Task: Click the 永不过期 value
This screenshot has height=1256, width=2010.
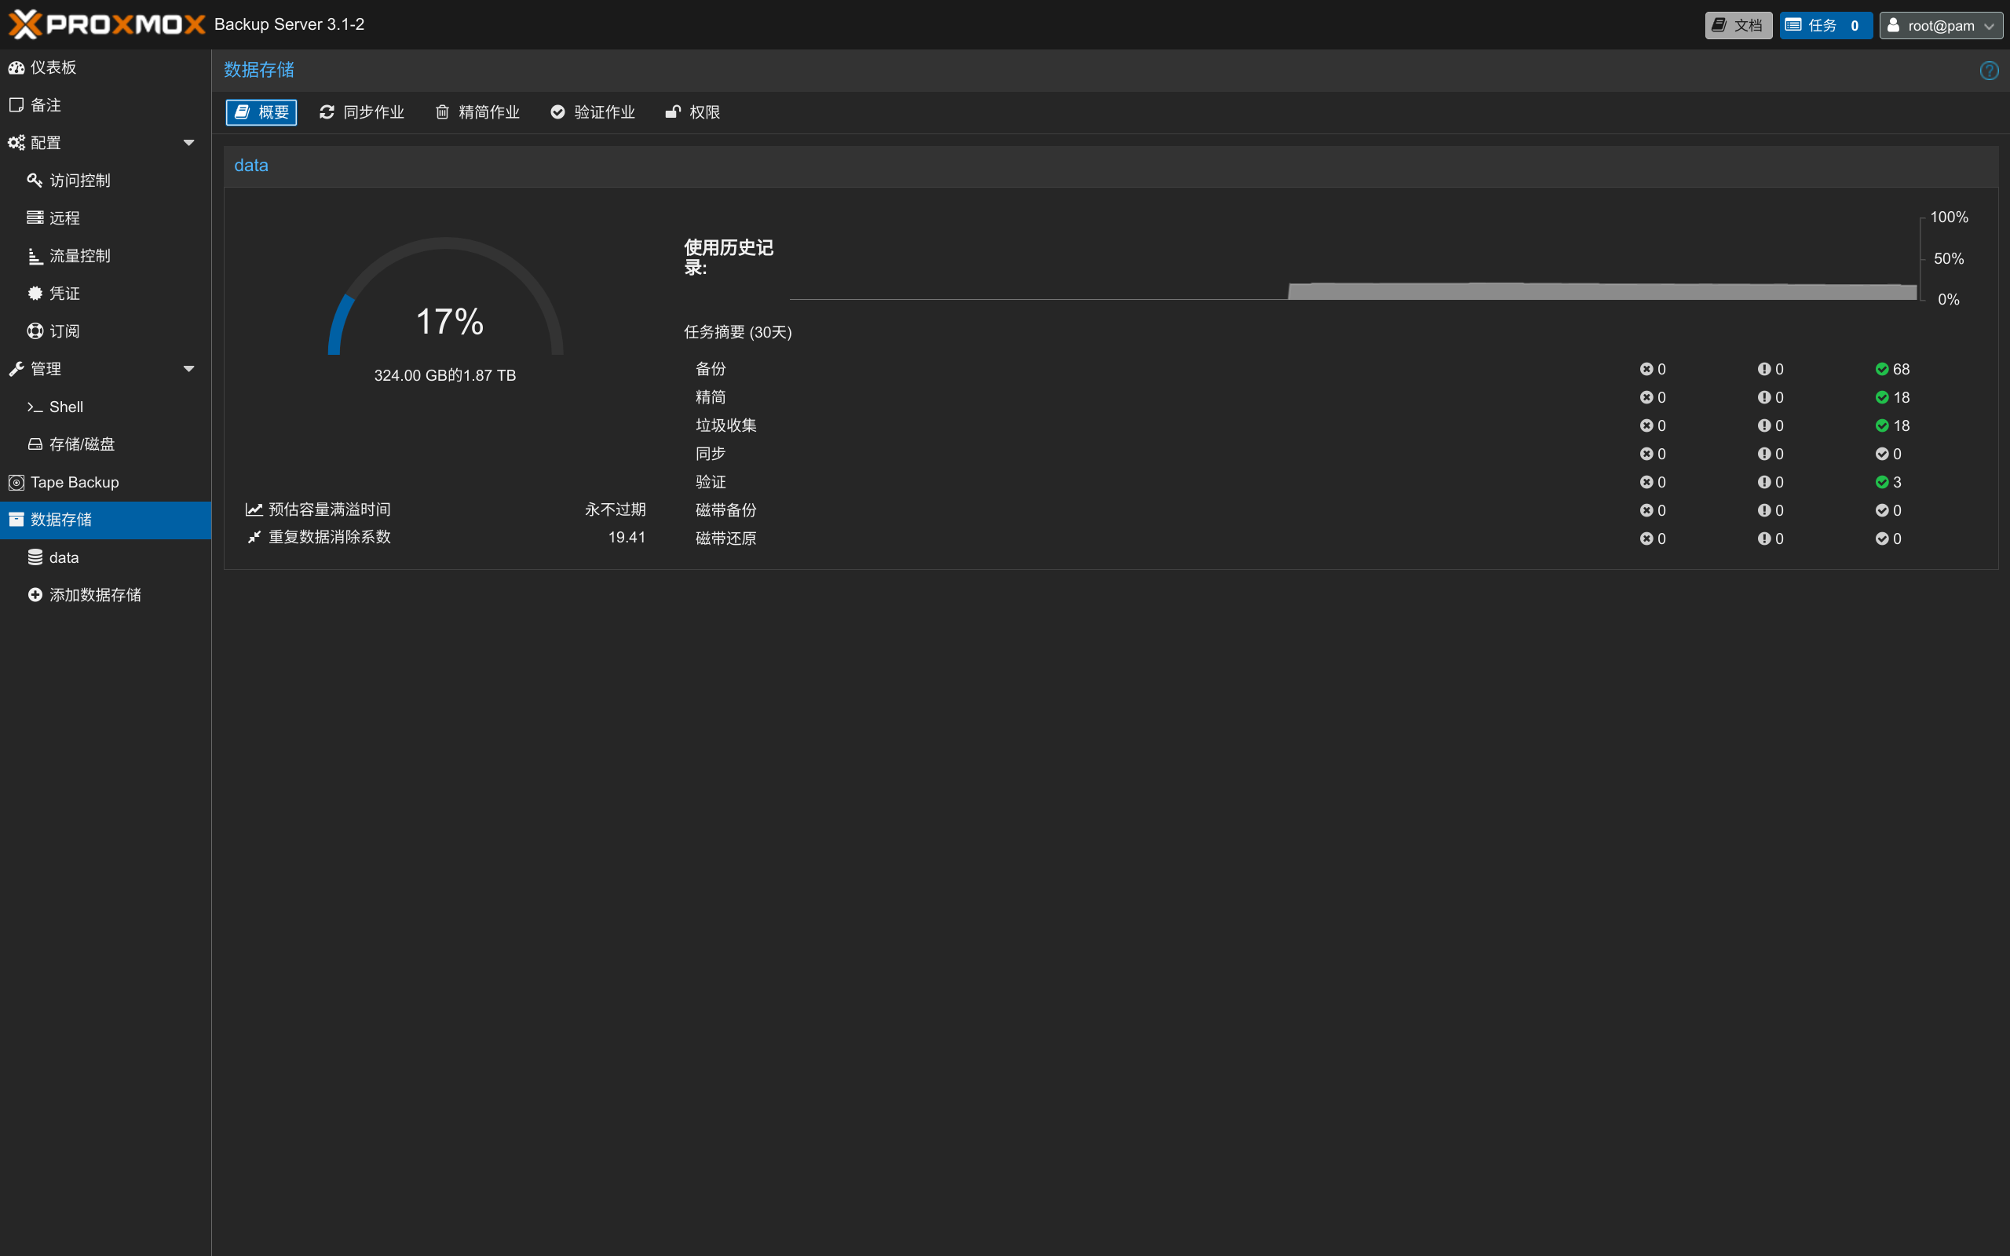Action: [x=615, y=509]
